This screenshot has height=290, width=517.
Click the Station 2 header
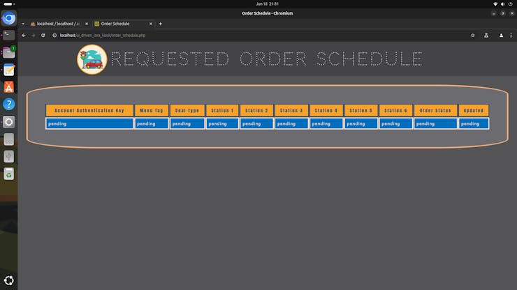256,110
